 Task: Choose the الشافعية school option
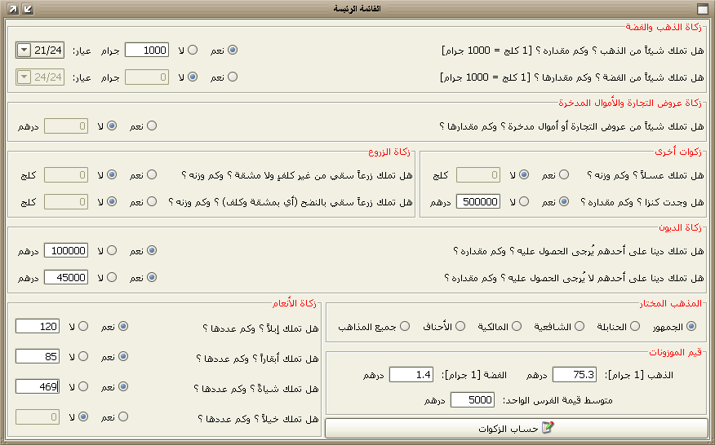click(580, 326)
